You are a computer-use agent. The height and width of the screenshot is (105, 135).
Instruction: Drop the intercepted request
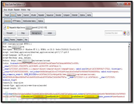pyautogui.click(x=23, y=33)
